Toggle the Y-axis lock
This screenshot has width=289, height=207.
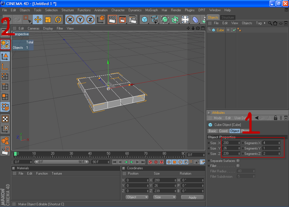(80, 19)
